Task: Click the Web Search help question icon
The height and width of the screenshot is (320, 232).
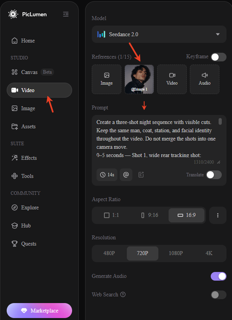Action: pyautogui.click(x=123, y=294)
